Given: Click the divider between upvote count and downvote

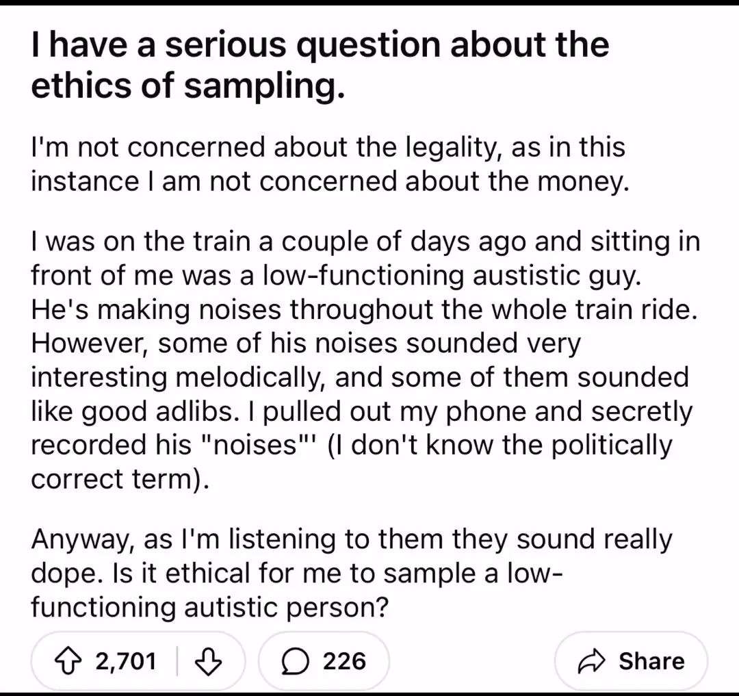Looking at the screenshot, I should [178, 660].
